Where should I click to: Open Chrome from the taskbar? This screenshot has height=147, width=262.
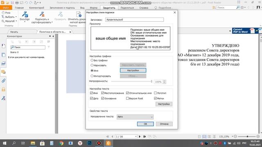point(61,143)
